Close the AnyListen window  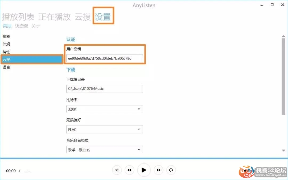(283, 5)
